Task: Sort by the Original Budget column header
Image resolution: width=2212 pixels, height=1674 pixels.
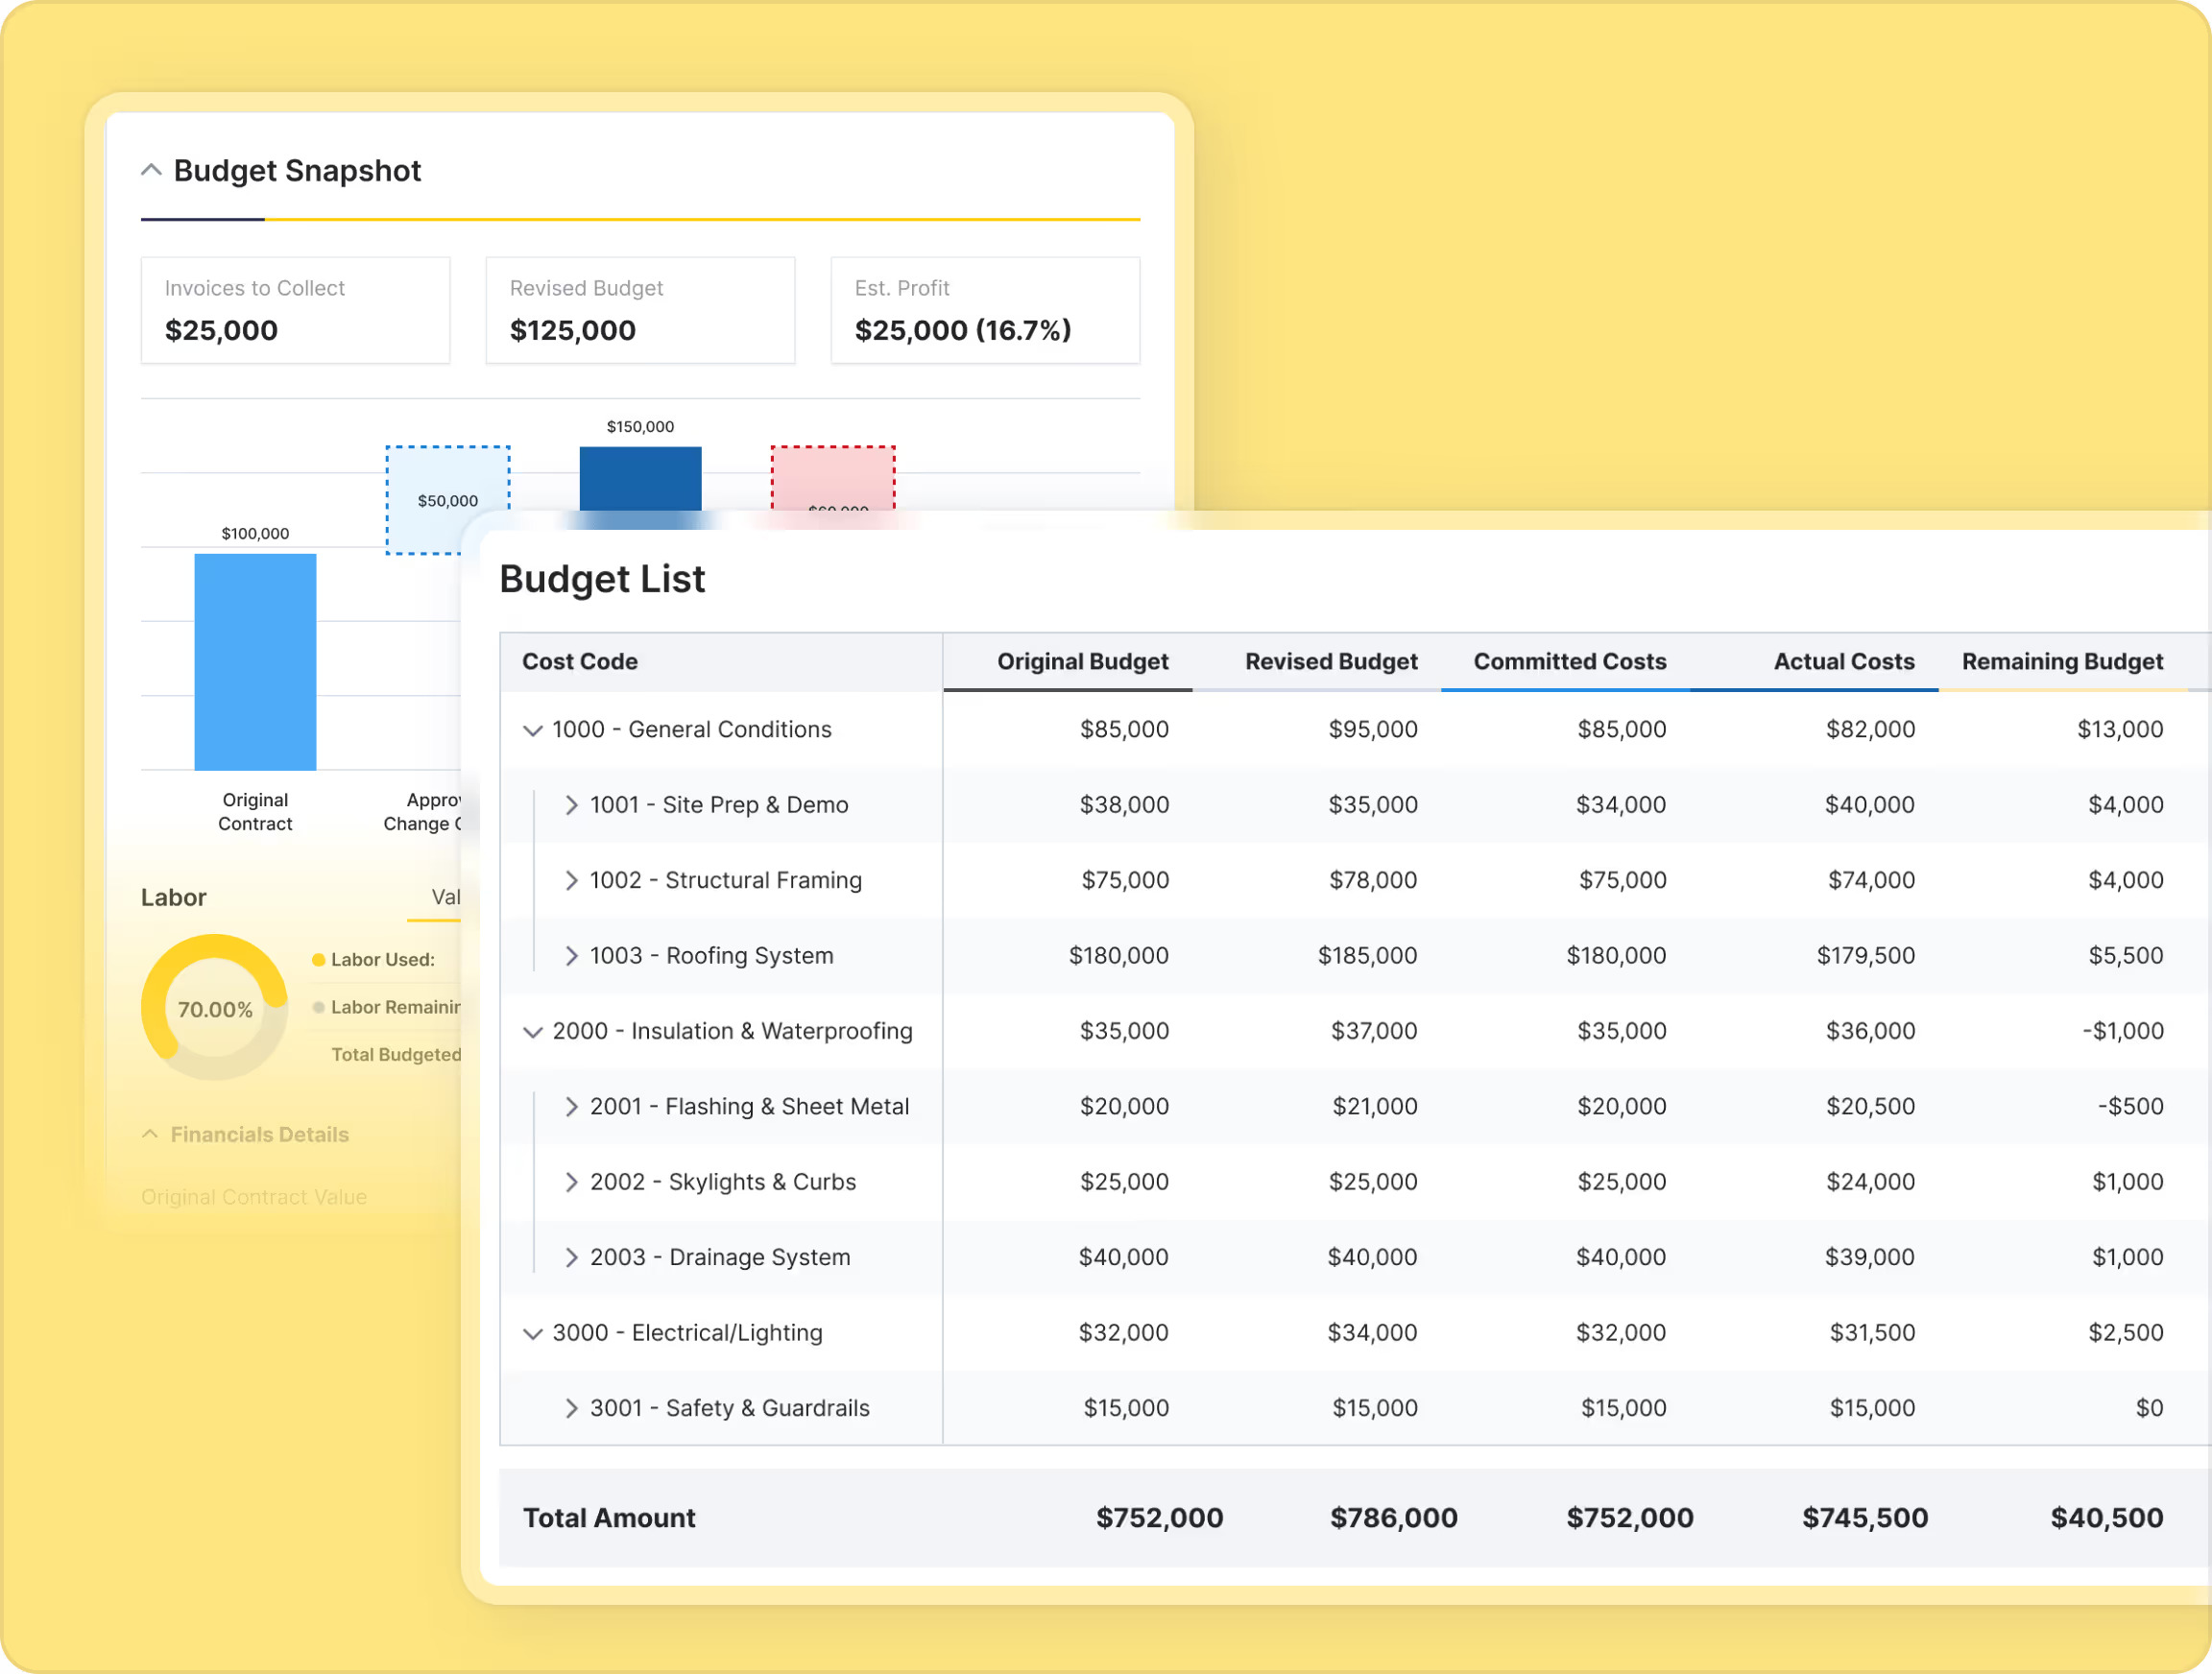Action: click(x=1082, y=662)
